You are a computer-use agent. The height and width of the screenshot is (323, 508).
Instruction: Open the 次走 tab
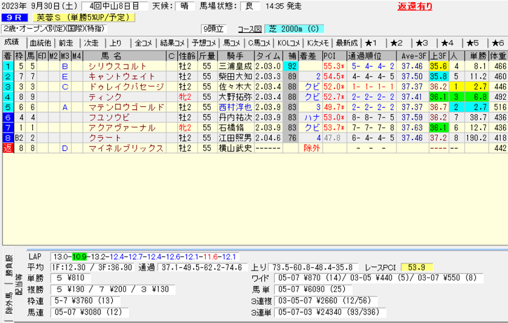pyautogui.click(x=91, y=43)
